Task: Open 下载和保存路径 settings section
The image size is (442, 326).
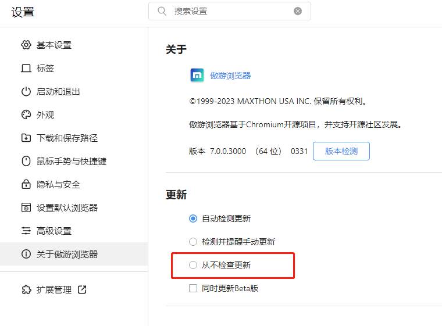Action: (x=74, y=138)
